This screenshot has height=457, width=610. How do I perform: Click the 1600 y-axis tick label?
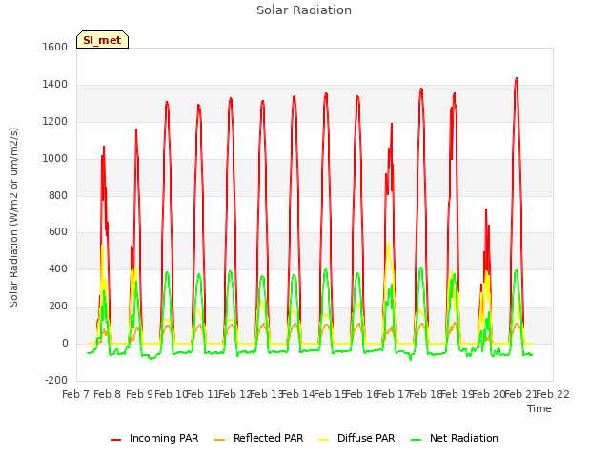coord(55,47)
